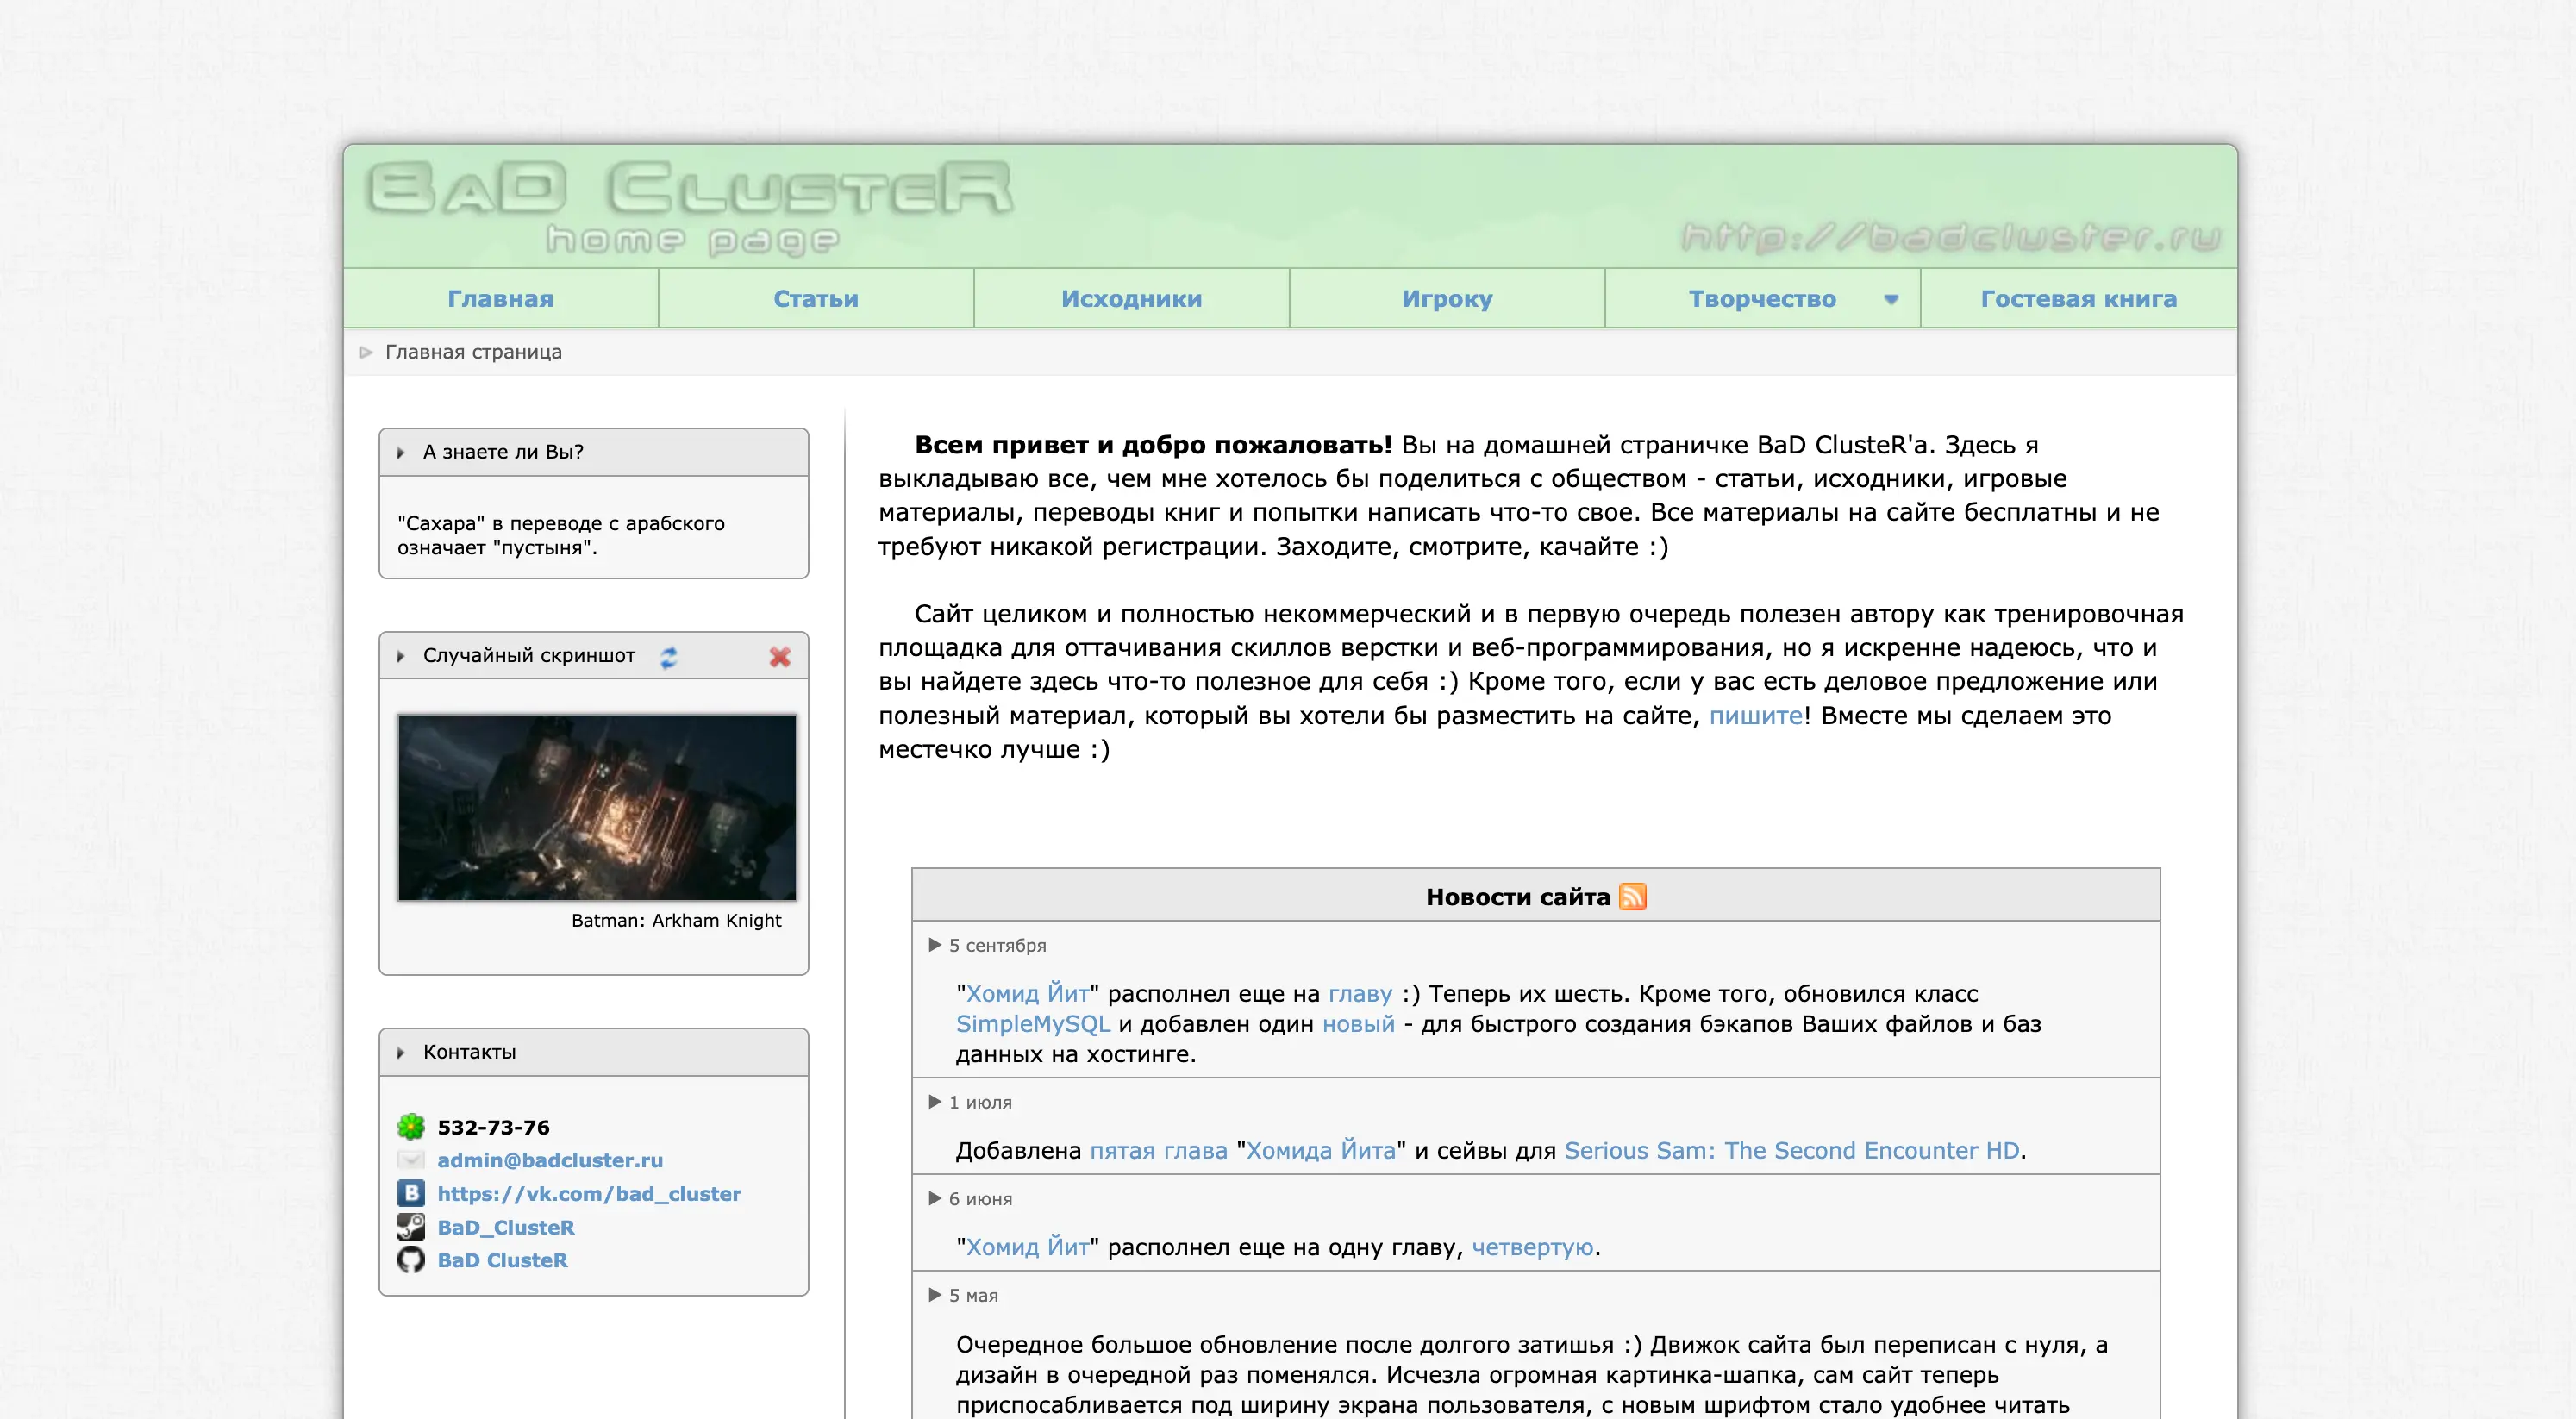Click the 6 июня date label
Image resolution: width=2576 pixels, height=1419 pixels.
980,1198
